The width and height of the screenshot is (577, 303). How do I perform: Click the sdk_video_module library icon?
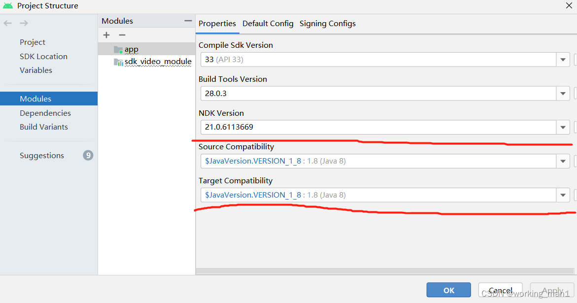pos(118,62)
